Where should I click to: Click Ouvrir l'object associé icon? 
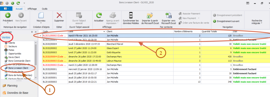pyautogui.click(x=79, y=15)
